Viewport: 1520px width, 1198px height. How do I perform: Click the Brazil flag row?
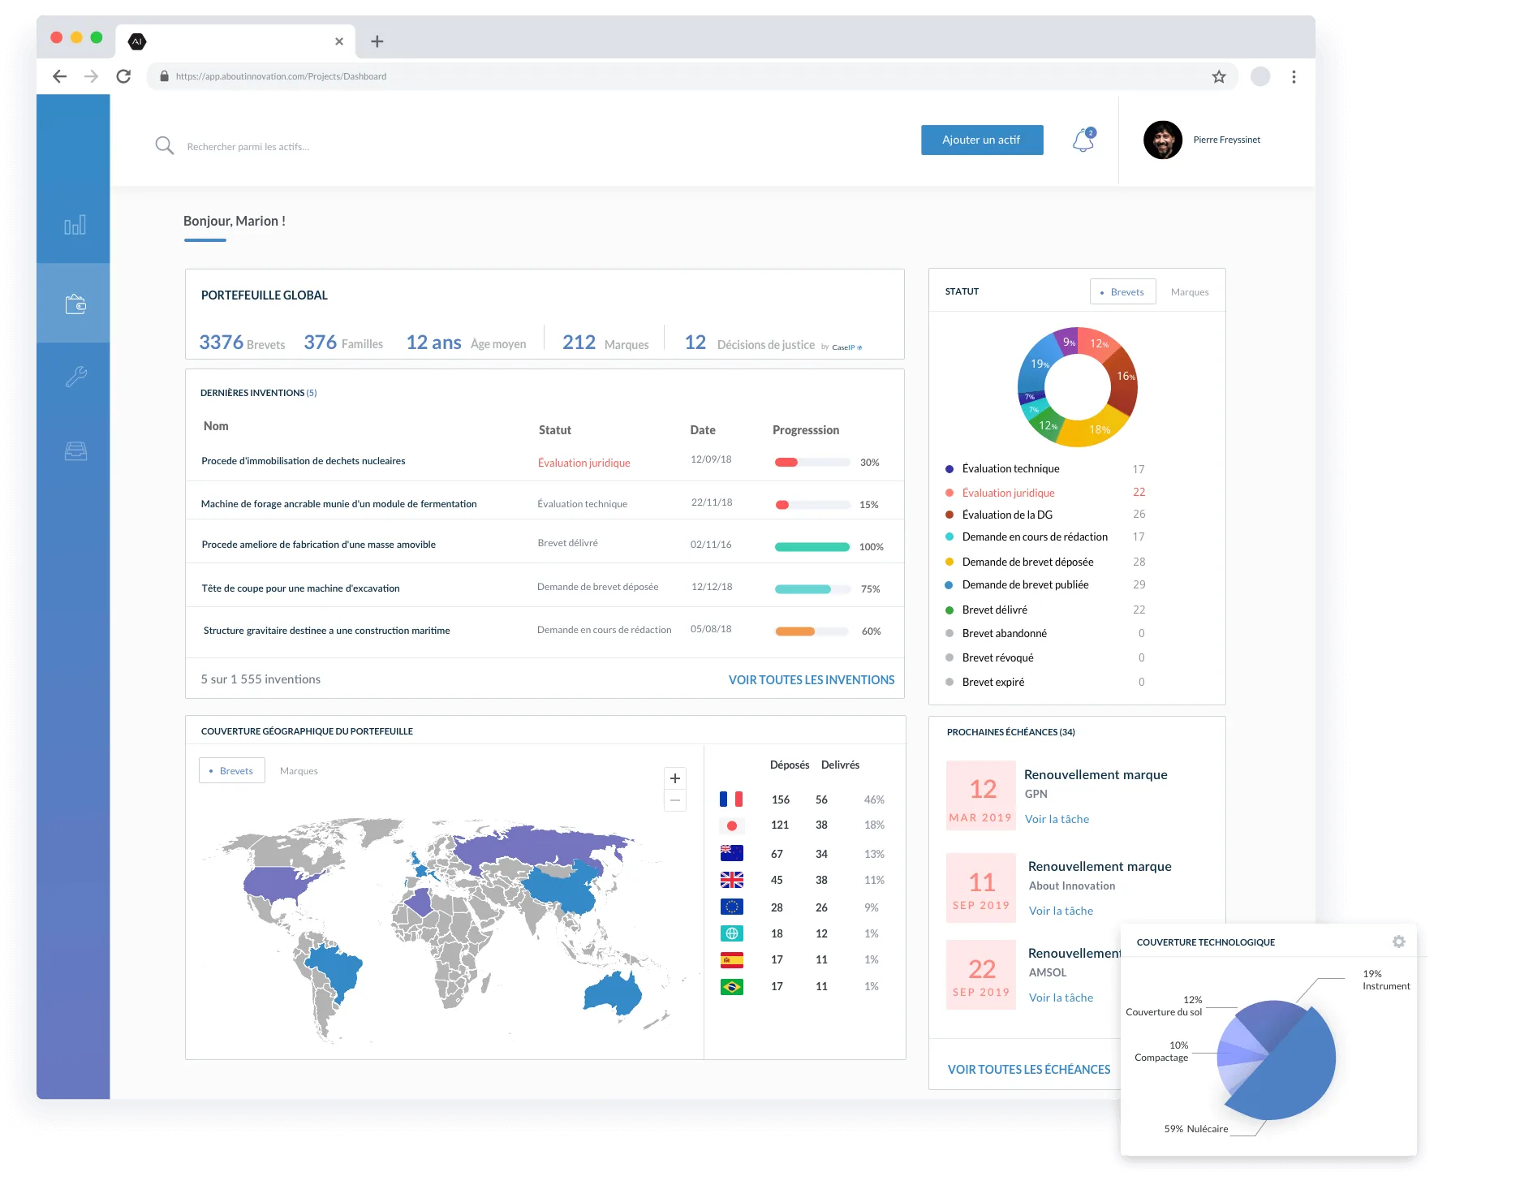802,986
